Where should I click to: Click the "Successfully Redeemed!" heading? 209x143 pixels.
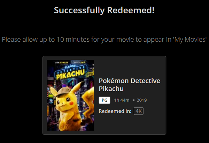[104, 10]
